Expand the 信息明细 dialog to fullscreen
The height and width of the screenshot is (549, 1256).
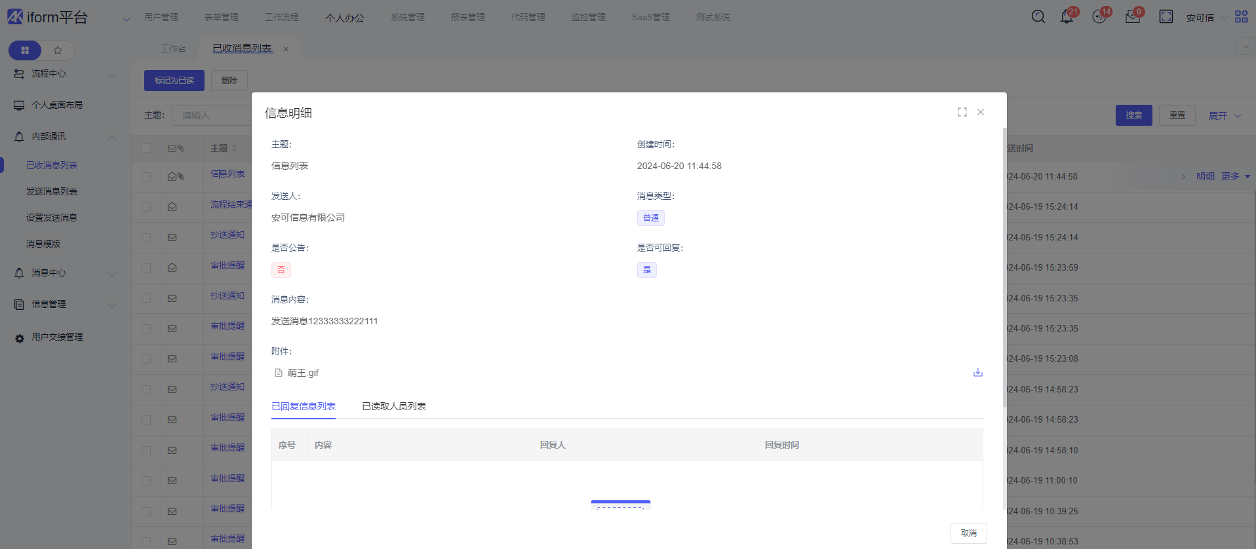click(x=962, y=112)
